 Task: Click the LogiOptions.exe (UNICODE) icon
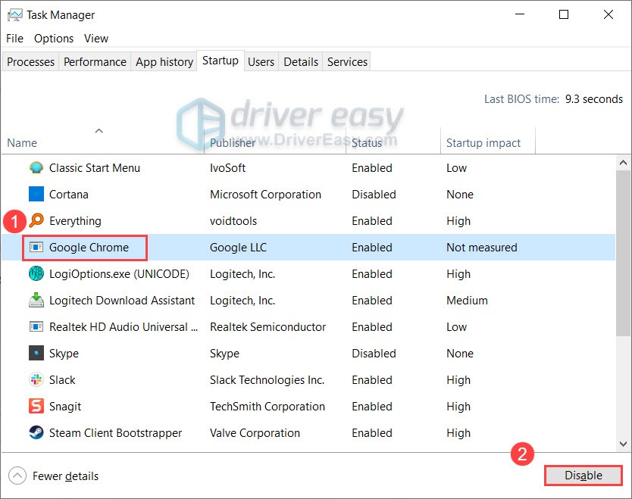click(36, 273)
